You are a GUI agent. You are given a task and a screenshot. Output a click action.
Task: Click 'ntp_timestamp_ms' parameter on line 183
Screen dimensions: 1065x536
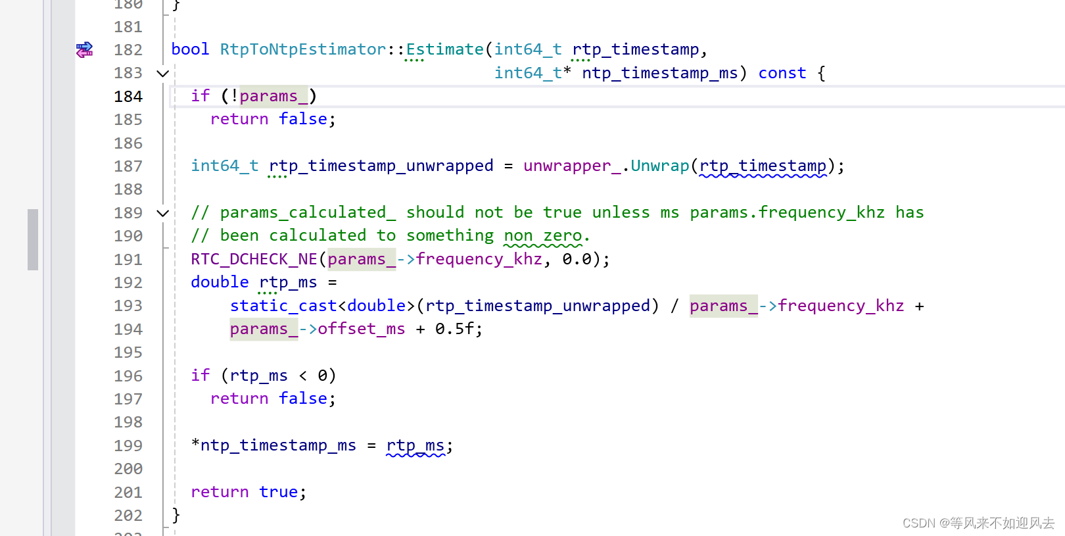pos(660,73)
